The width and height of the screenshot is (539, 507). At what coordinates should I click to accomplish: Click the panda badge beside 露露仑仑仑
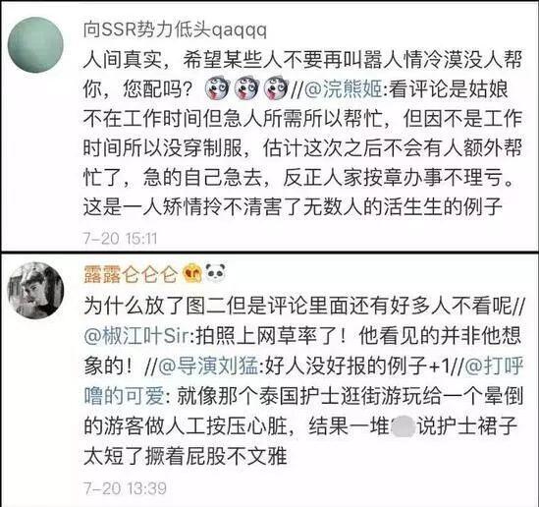216,273
